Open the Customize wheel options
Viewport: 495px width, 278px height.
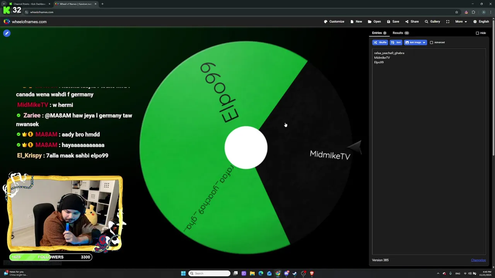tap(334, 22)
